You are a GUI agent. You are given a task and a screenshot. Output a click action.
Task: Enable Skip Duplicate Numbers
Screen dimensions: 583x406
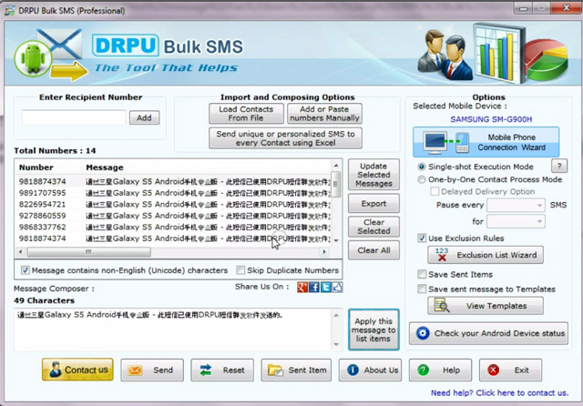[x=240, y=270]
